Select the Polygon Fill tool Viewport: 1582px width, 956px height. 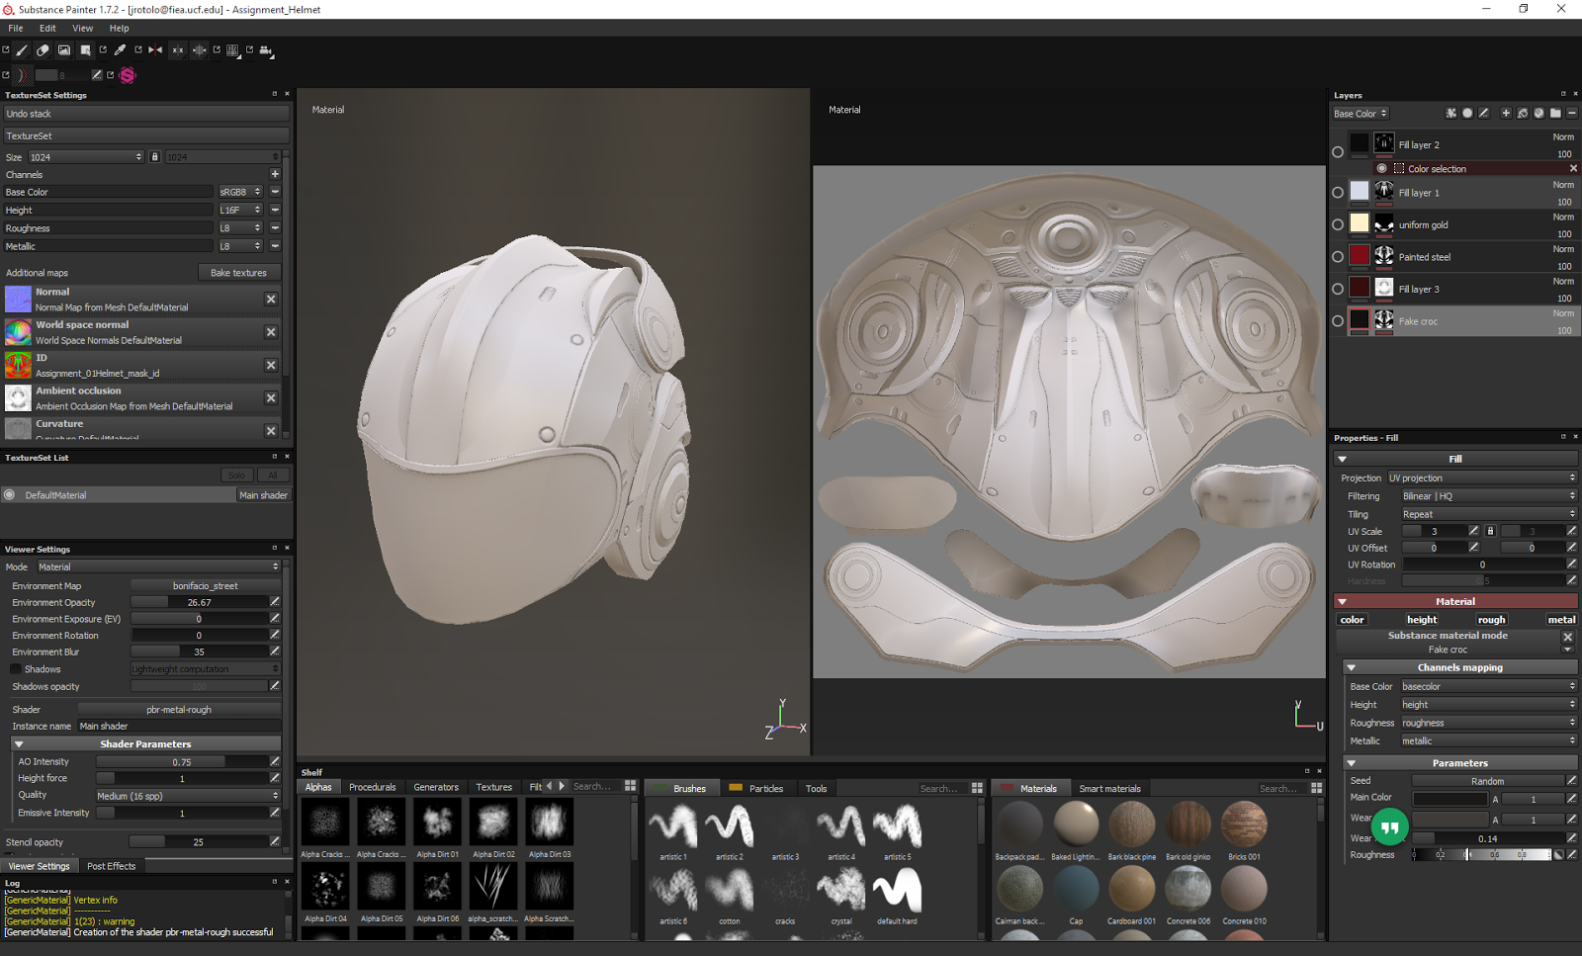tap(86, 50)
